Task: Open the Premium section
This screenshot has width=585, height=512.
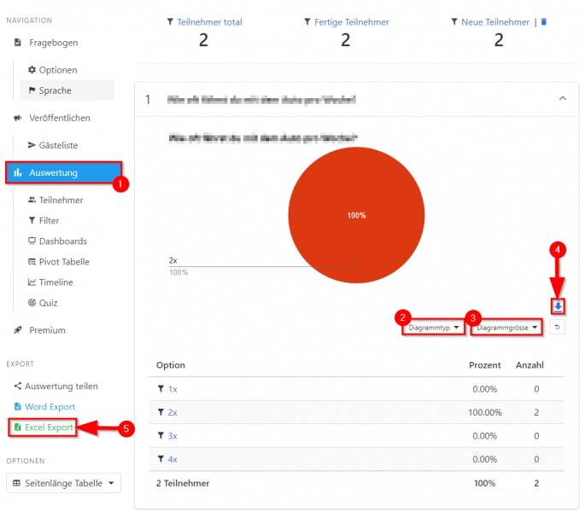Action: [x=39, y=330]
